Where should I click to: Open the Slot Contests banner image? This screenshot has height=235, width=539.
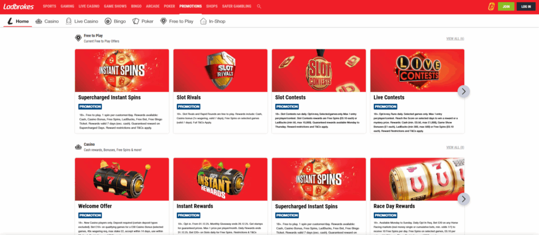pos(318,71)
